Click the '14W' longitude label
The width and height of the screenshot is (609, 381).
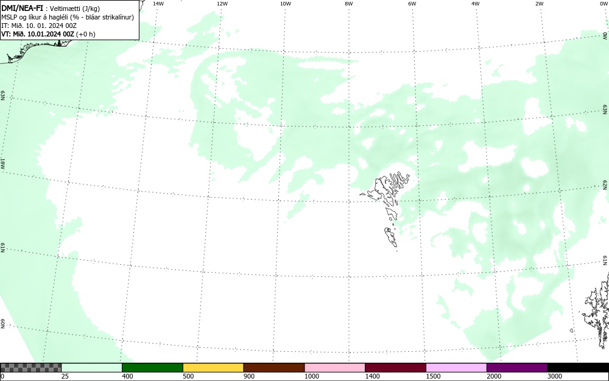(x=158, y=4)
